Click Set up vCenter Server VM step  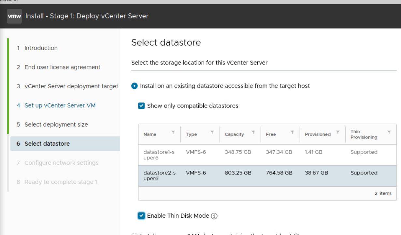pyautogui.click(x=60, y=105)
